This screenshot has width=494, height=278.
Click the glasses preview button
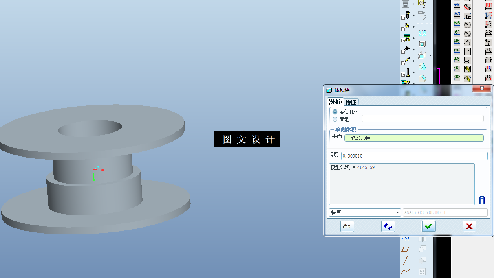click(x=347, y=226)
